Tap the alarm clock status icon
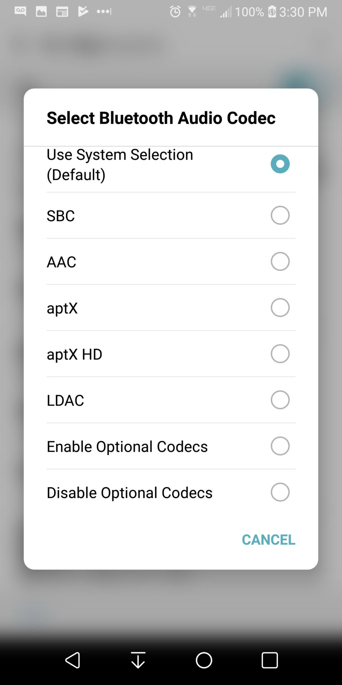 coord(175,12)
